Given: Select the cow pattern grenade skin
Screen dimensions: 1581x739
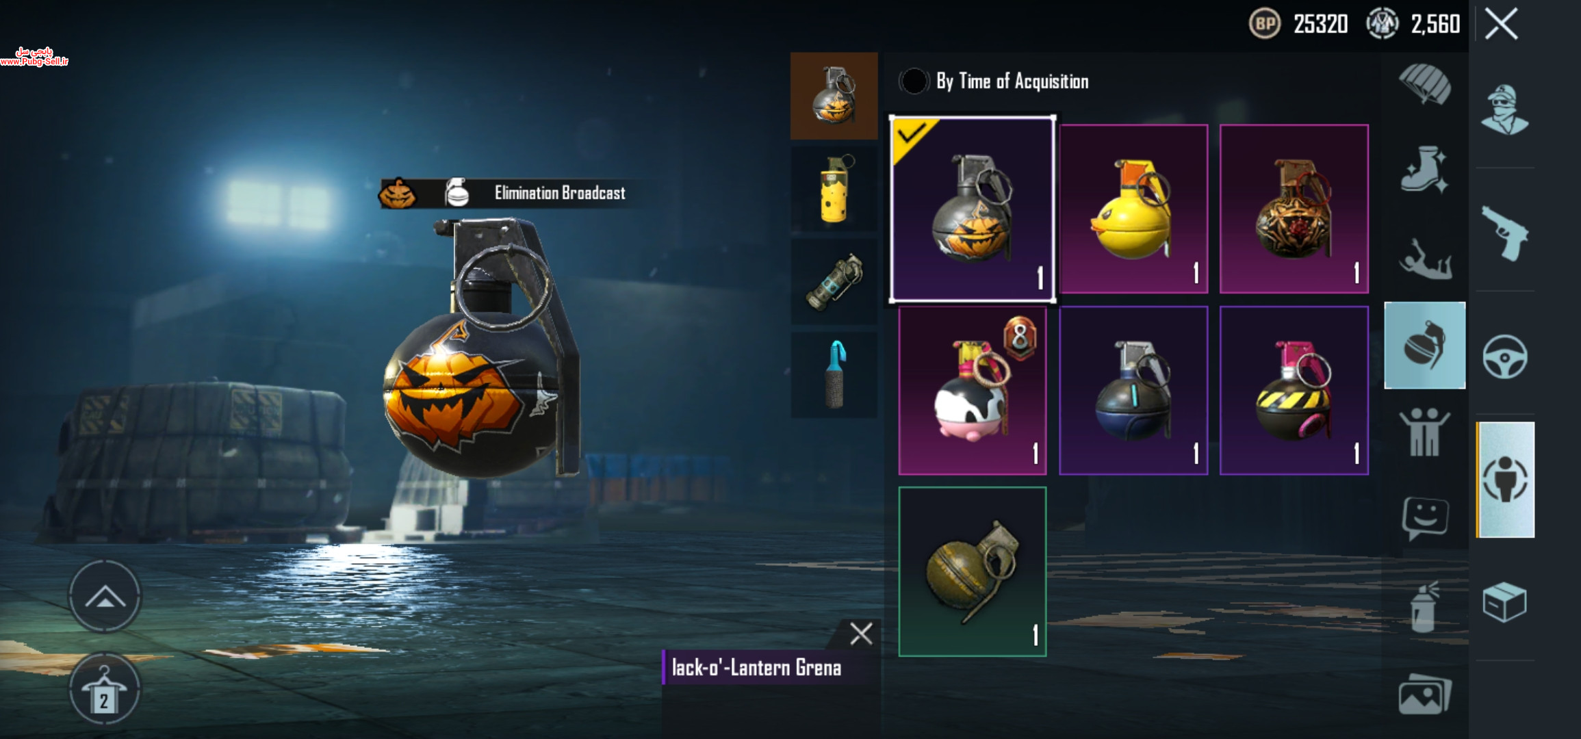Looking at the screenshot, I should pos(973,390).
